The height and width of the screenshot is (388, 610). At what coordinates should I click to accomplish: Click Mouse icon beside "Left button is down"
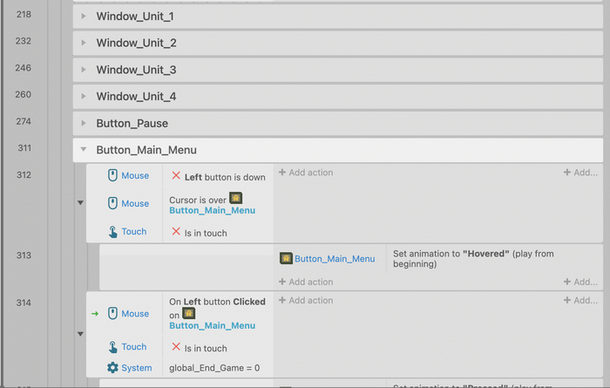[112, 175]
